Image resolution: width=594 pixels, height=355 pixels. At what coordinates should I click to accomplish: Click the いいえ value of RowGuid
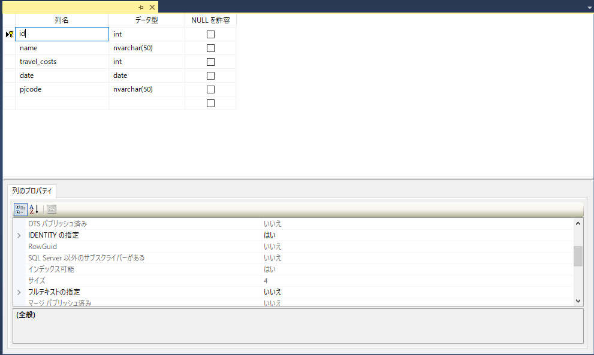coord(273,247)
